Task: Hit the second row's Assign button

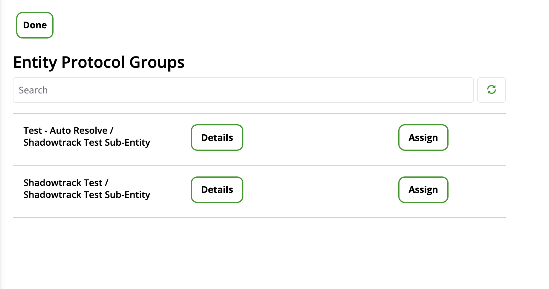Action: coord(423,190)
